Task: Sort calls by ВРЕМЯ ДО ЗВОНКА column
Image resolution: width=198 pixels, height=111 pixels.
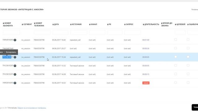Action: tap(167, 24)
